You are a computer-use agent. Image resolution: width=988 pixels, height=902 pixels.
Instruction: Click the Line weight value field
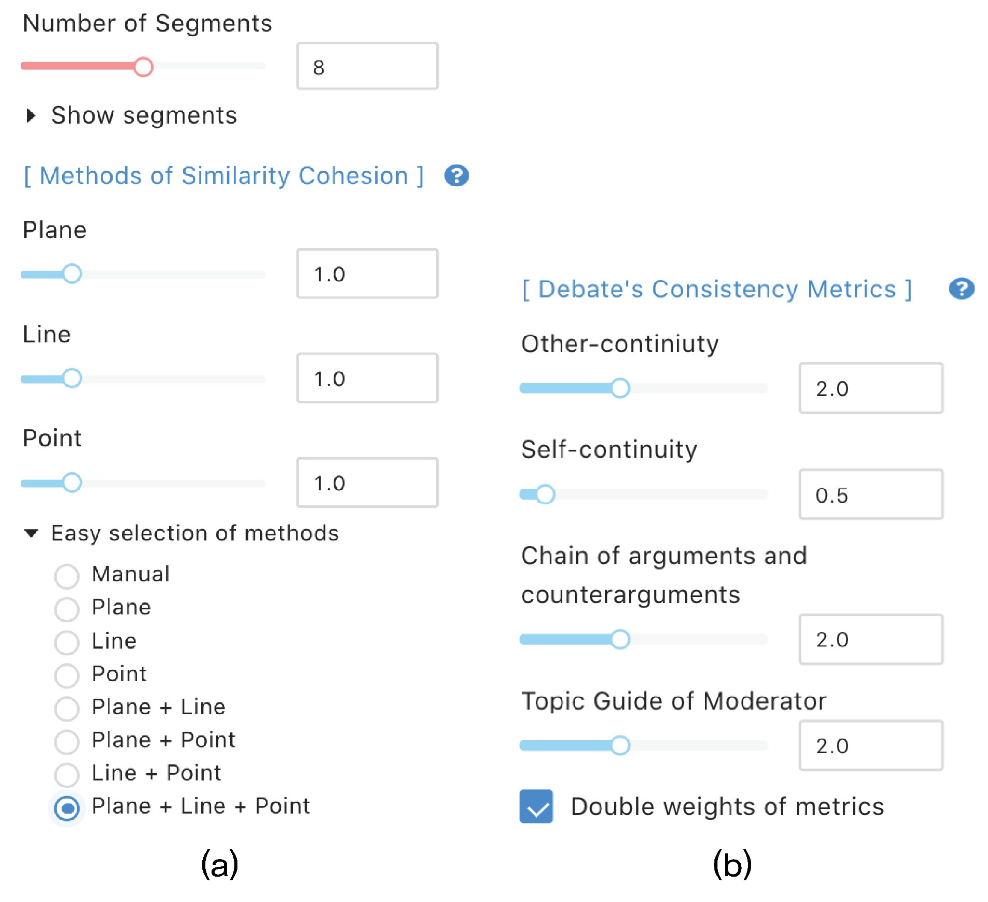(367, 378)
